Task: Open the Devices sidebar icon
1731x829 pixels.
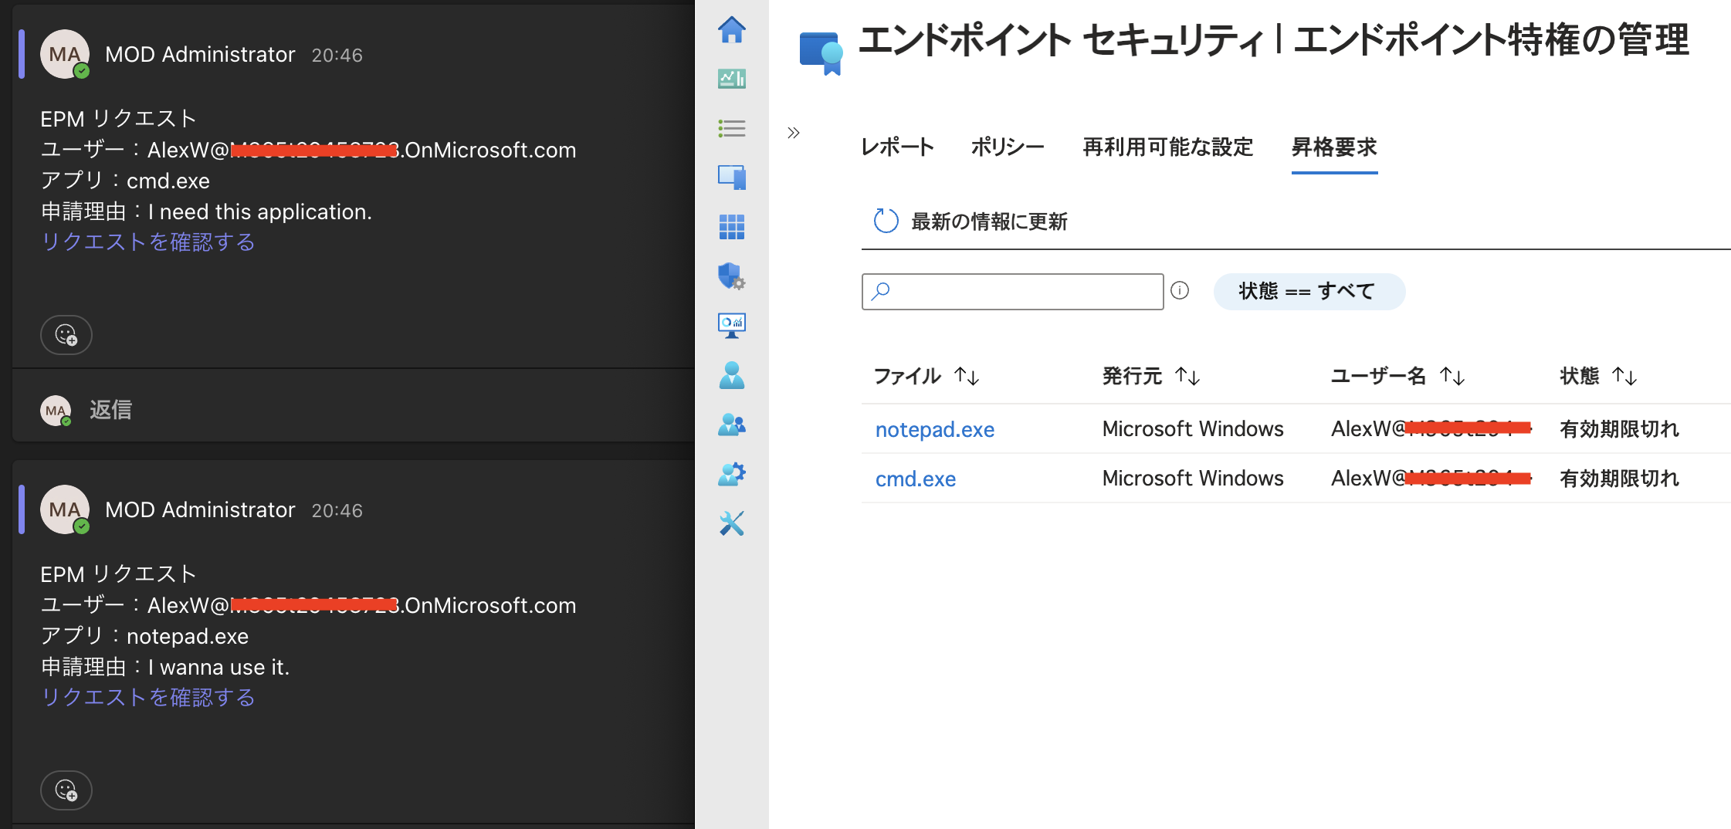Action: pyautogui.click(x=731, y=178)
